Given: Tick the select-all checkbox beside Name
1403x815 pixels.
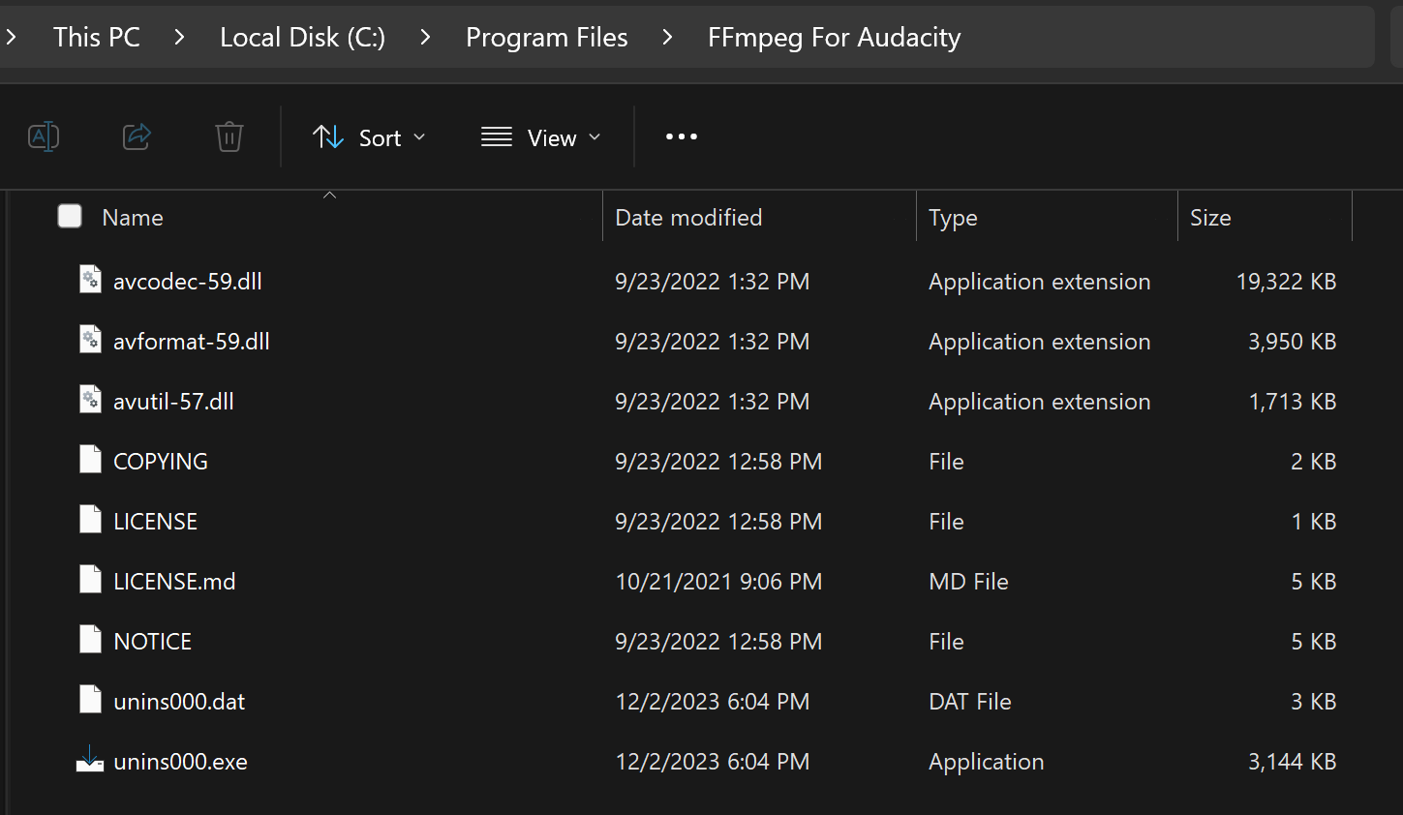Looking at the screenshot, I should 70,216.
